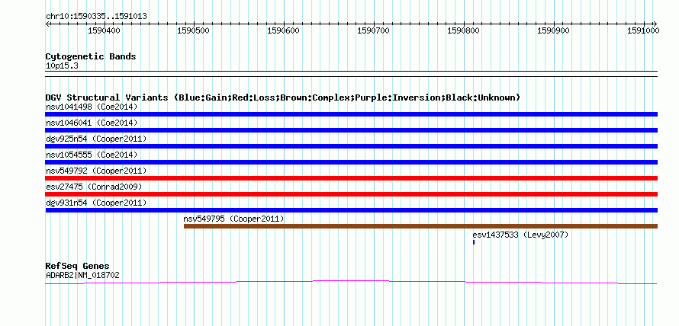Open the nsv1046041 (Coe2014) label
The height and width of the screenshot is (326, 679).
coord(92,123)
